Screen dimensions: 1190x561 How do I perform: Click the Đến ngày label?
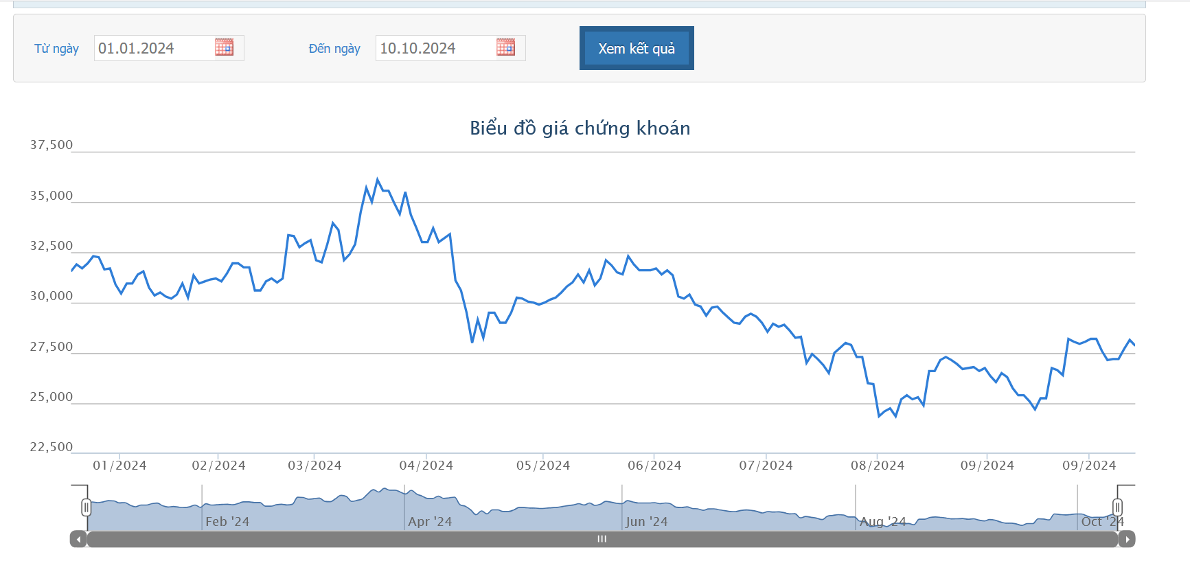click(x=334, y=49)
